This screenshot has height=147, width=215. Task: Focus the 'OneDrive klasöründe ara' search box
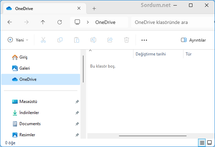coord(173,22)
